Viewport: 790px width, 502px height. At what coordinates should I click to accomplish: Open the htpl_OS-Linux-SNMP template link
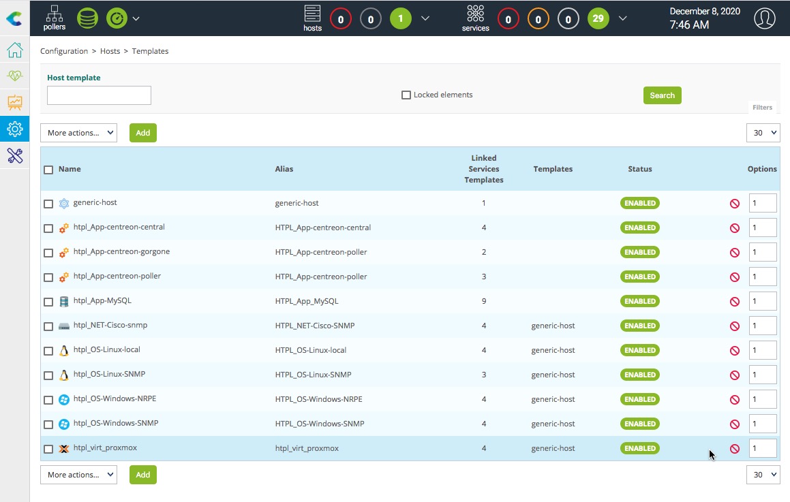point(109,374)
